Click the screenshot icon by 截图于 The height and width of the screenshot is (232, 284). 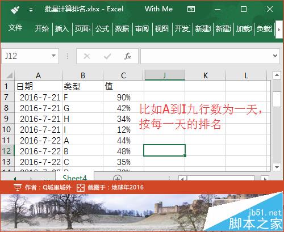point(81,187)
